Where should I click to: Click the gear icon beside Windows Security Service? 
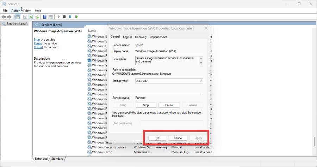(x=89, y=147)
